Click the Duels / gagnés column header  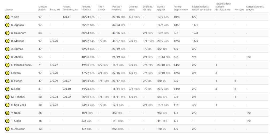pyautogui.click(x=161, y=8)
